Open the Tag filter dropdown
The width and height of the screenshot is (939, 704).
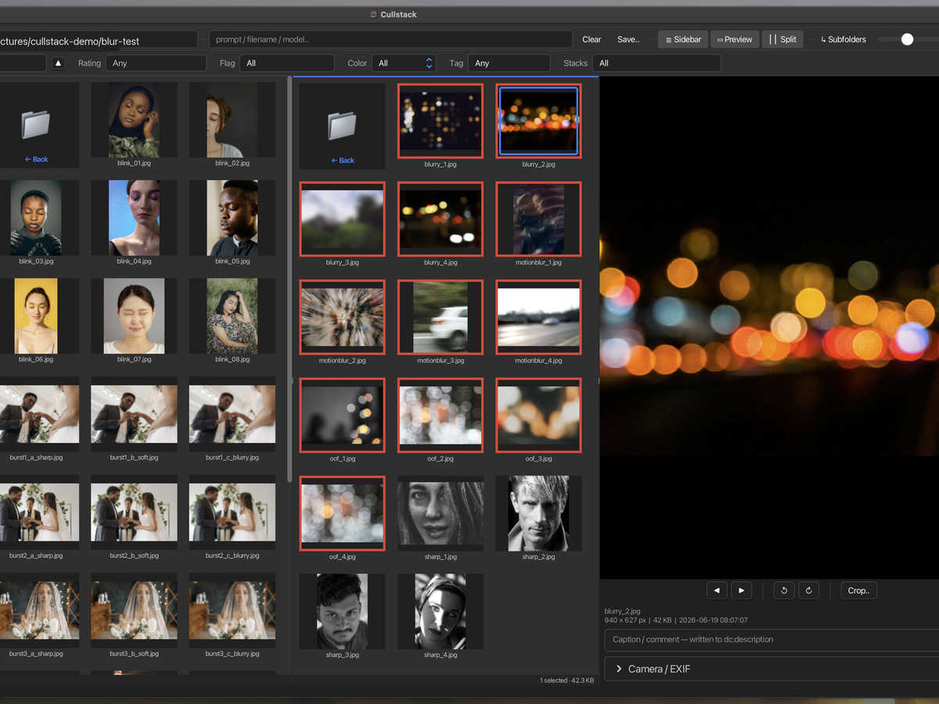509,63
